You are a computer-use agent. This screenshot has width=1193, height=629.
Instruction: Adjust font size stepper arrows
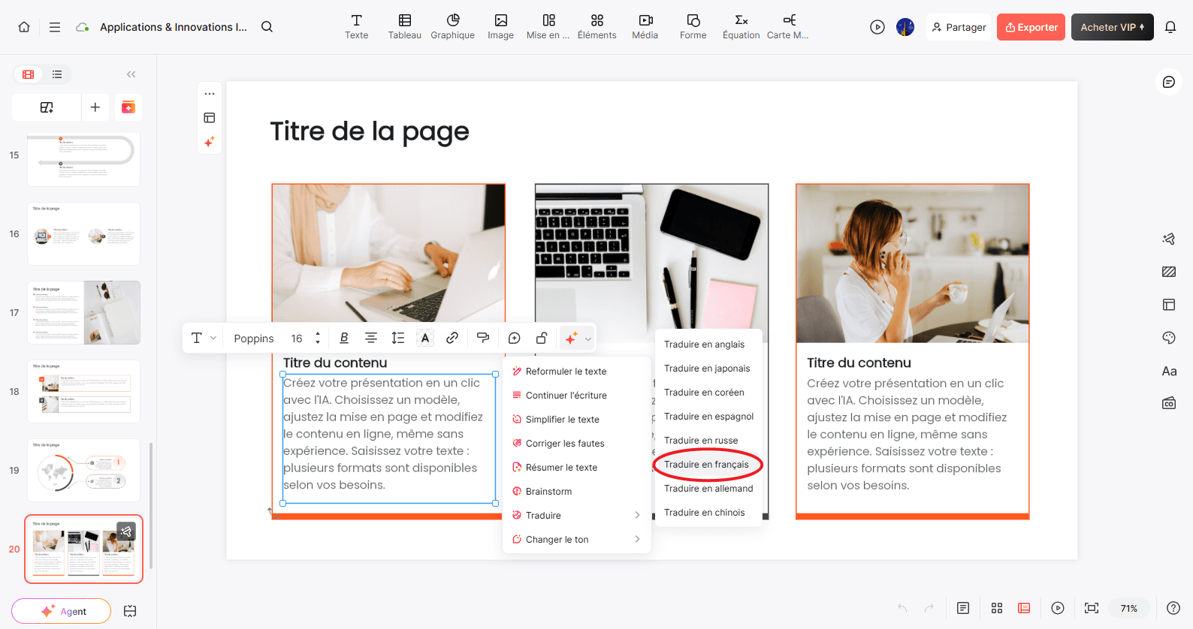tap(318, 339)
